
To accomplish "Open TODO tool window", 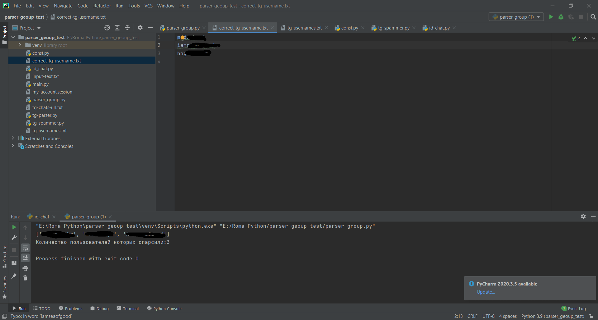I will [x=42, y=309].
